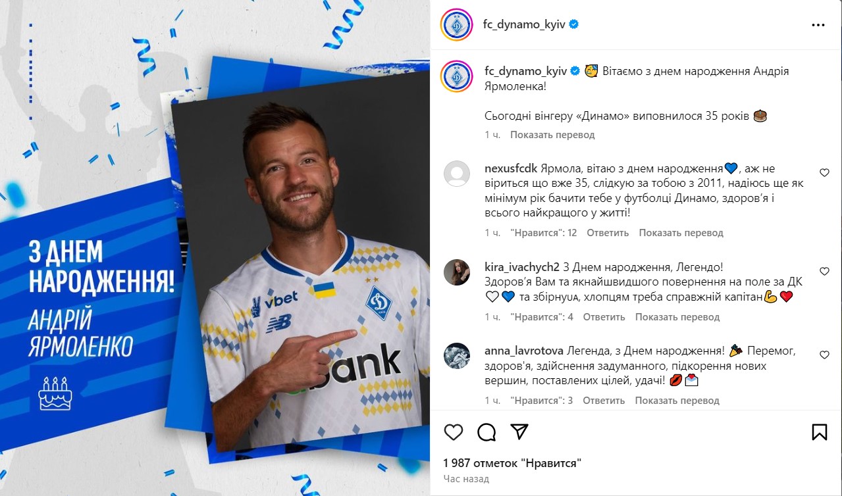Show translation of the post caption
This screenshot has height=496, width=842.
pyautogui.click(x=552, y=135)
